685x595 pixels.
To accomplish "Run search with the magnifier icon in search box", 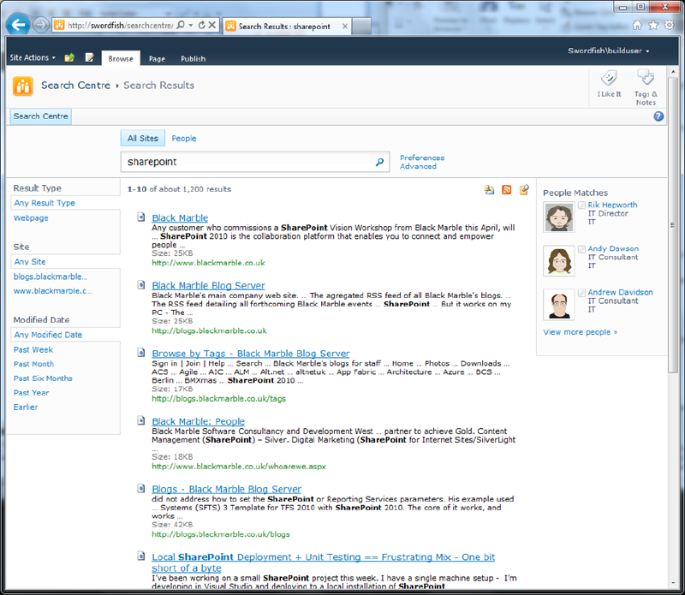I will [379, 162].
